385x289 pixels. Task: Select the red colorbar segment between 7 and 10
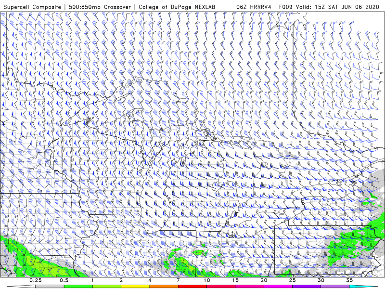192,287
